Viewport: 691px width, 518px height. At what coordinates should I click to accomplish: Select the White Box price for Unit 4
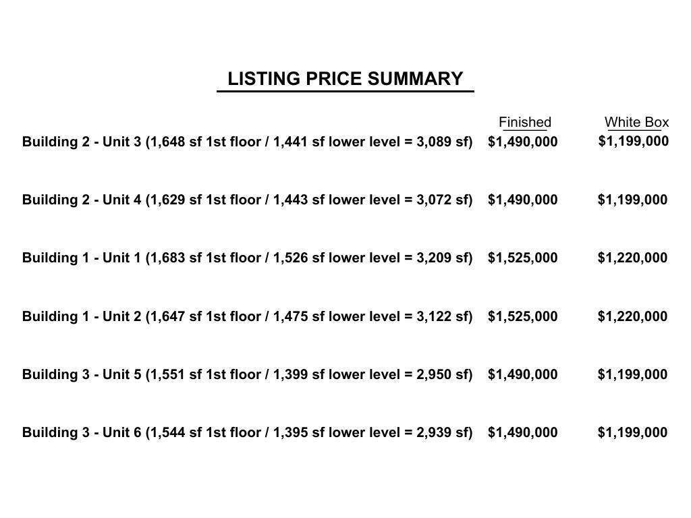click(632, 200)
